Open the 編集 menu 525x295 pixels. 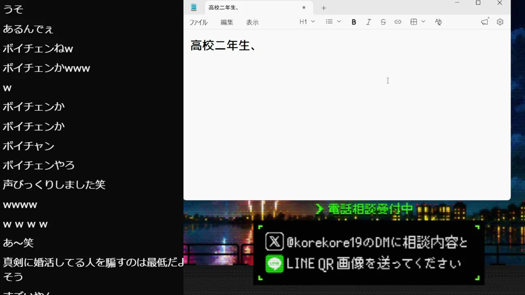pyautogui.click(x=227, y=22)
